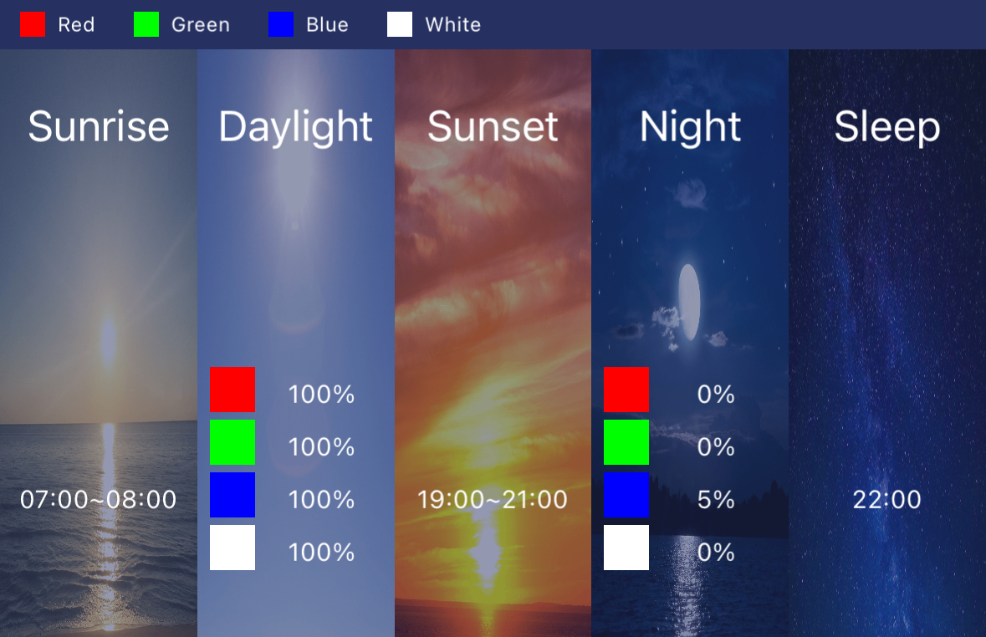Click the blue swatch in the Daylight panel
986x637 pixels.
pyautogui.click(x=232, y=495)
